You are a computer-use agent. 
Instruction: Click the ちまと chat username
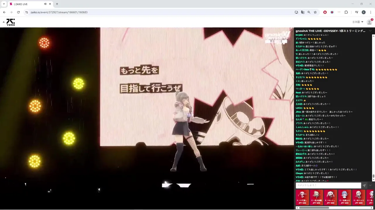click(299, 131)
